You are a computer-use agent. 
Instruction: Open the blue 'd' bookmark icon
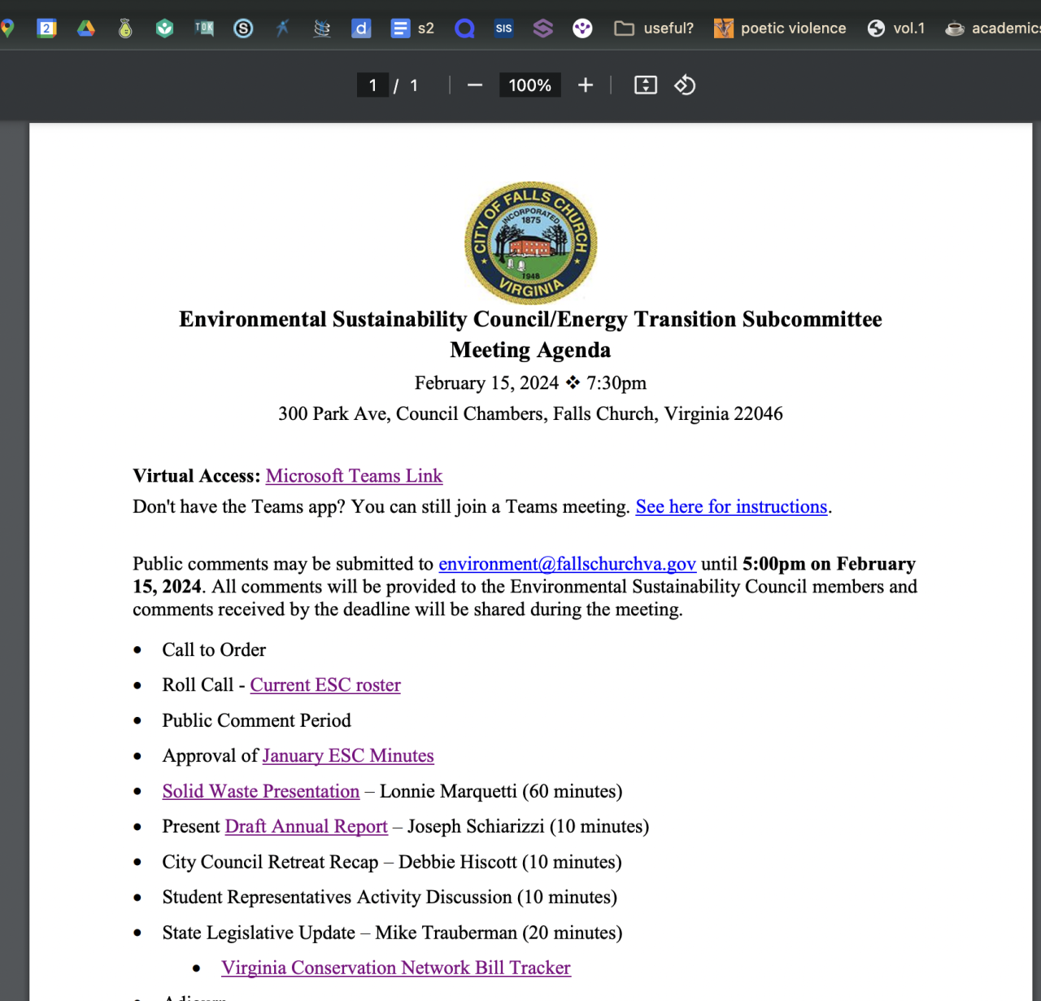click(361, 28)
